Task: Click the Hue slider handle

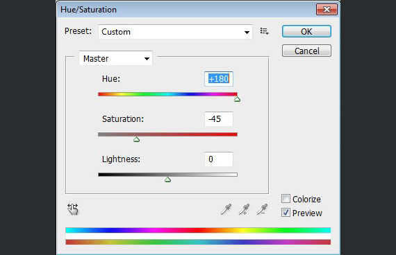Action: (237, 99)
